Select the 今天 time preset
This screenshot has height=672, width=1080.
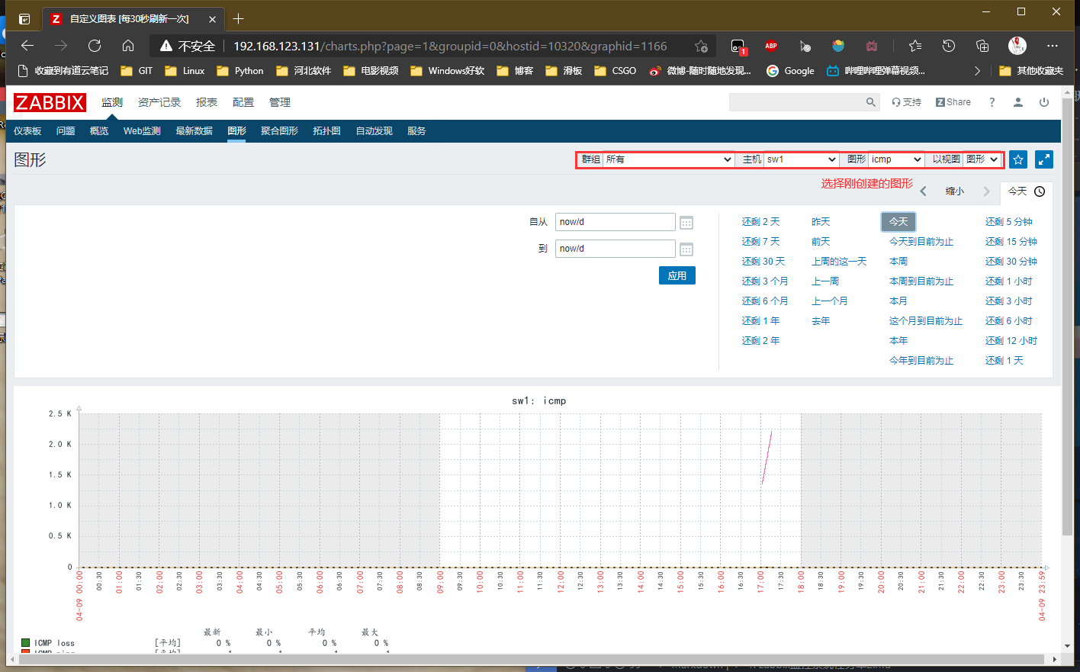point(898,222)
